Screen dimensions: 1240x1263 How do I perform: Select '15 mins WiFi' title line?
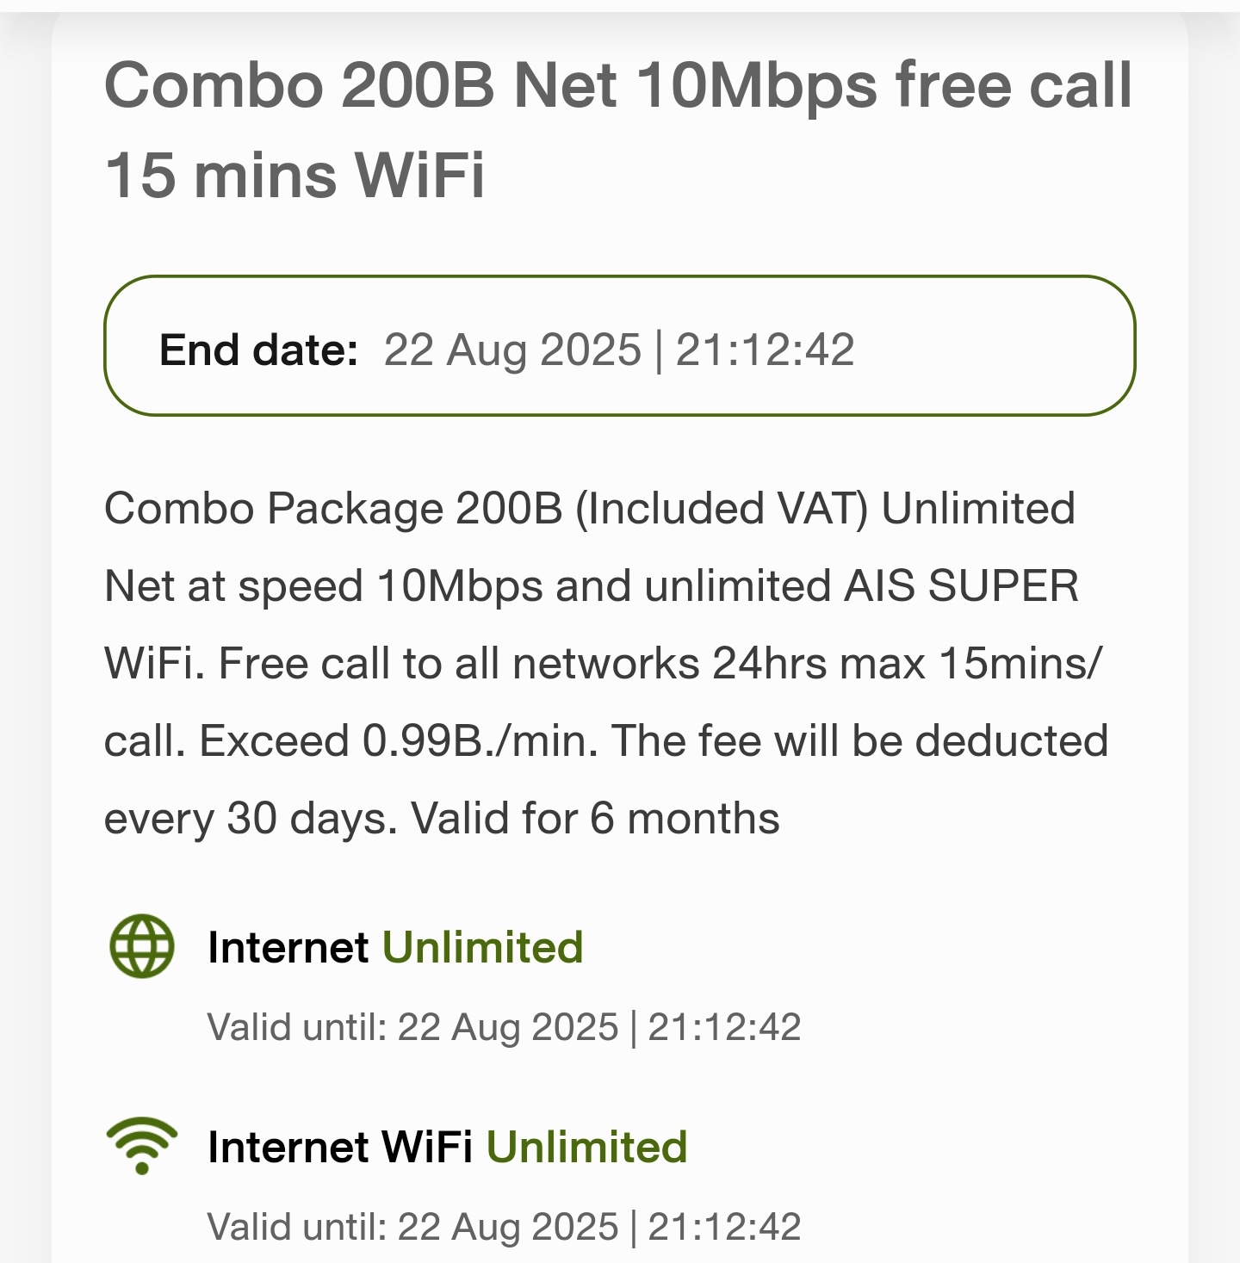294,175
